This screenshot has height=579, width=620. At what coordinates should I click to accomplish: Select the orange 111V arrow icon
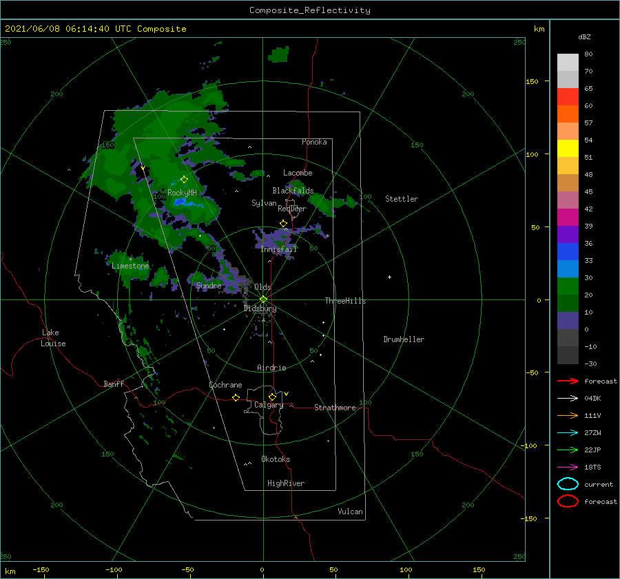[568, 415]
